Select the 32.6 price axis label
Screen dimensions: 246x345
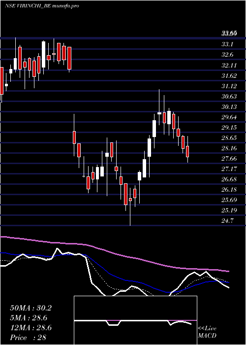pyautogui.click(x=227, y=55)
